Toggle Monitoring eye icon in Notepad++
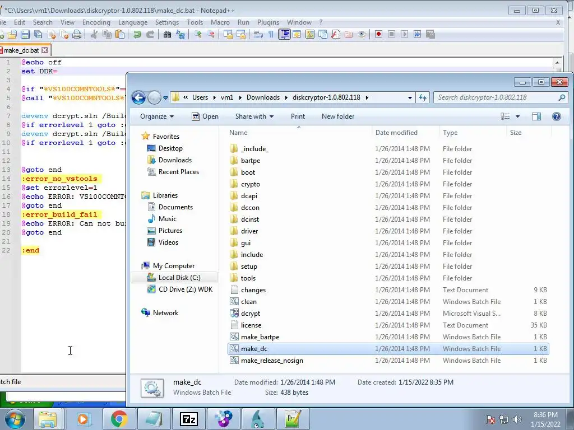The image size is (574, 430). pyautogui.click(x=362, y=34)
